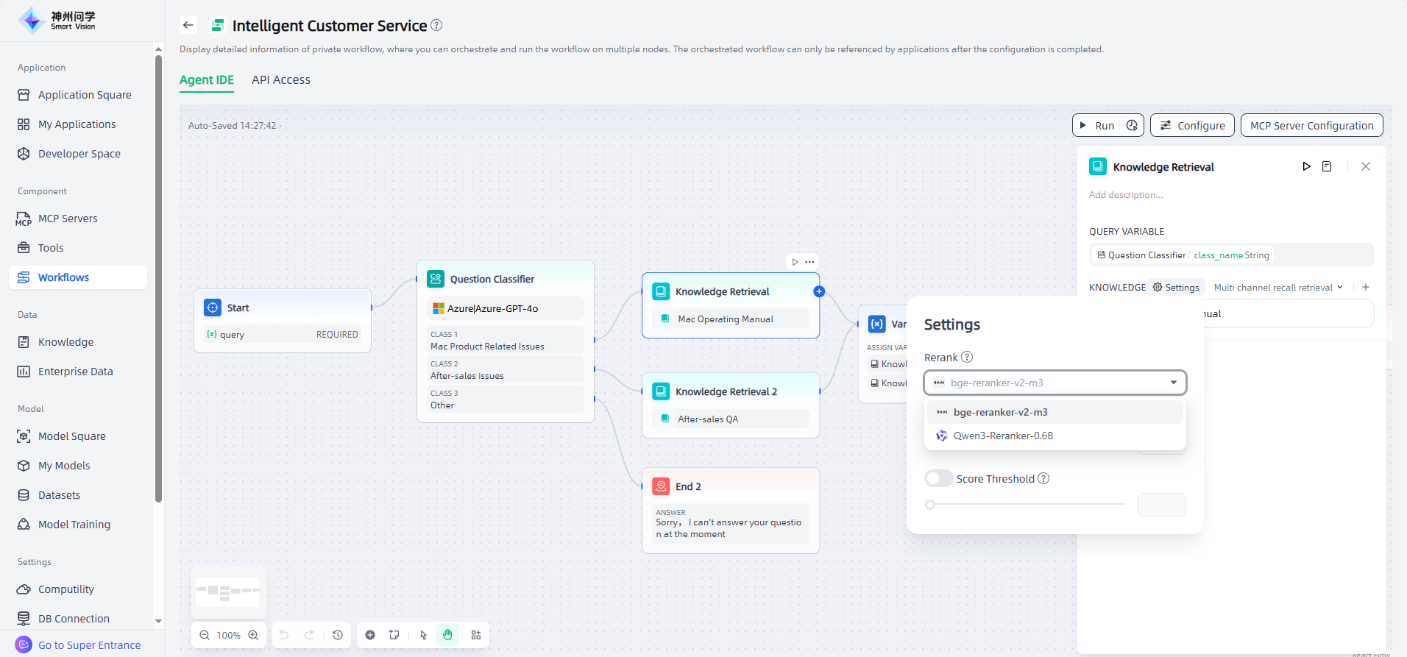The height and width of the screenshot is (657, 1407).
Task: Click the zoom in magnifier icon
Action: tap(253, 635)
